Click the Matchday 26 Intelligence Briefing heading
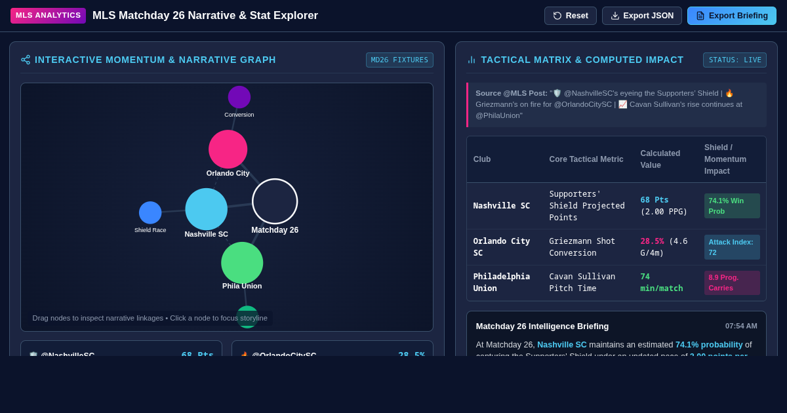787x413 pixels. point(542,326)
